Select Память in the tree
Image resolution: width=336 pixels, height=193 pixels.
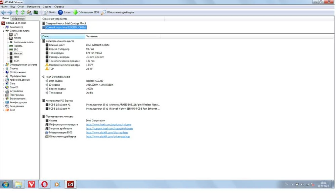point(18,46)
